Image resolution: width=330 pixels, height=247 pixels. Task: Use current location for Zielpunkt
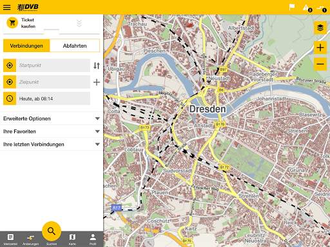click(x=10, y=82)
